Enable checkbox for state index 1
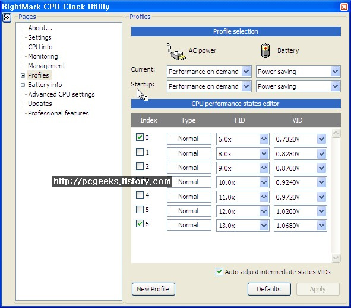Viewport: 351px width, 308px height. (140, 152)
